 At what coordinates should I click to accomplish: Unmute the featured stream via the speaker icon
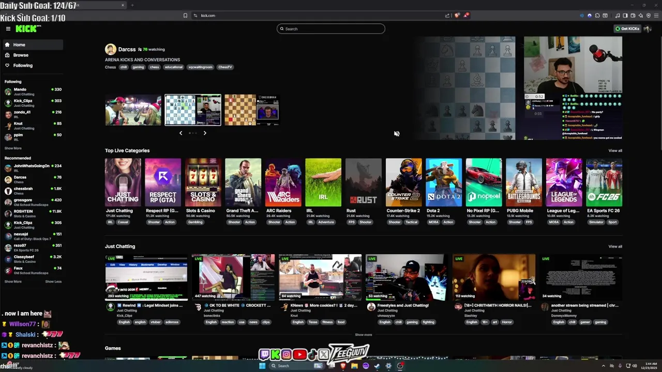tap(397, 133)
